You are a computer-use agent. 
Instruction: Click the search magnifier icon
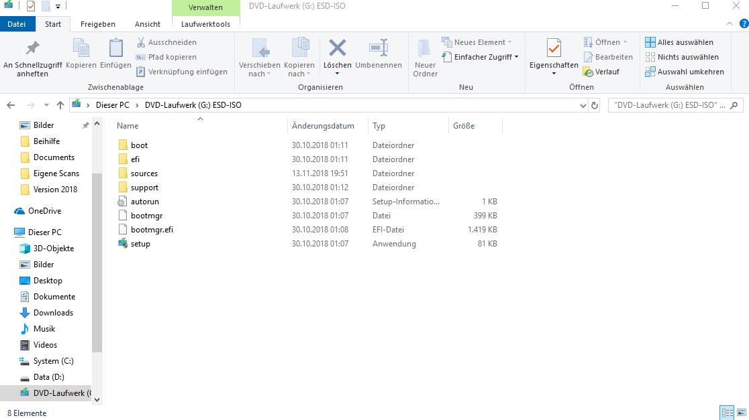[x=734, y=105]
